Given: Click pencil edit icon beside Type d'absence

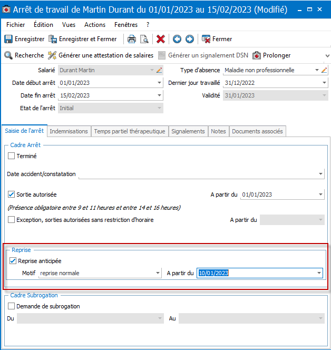Looking at the screenshot, I should click(324, 70).
